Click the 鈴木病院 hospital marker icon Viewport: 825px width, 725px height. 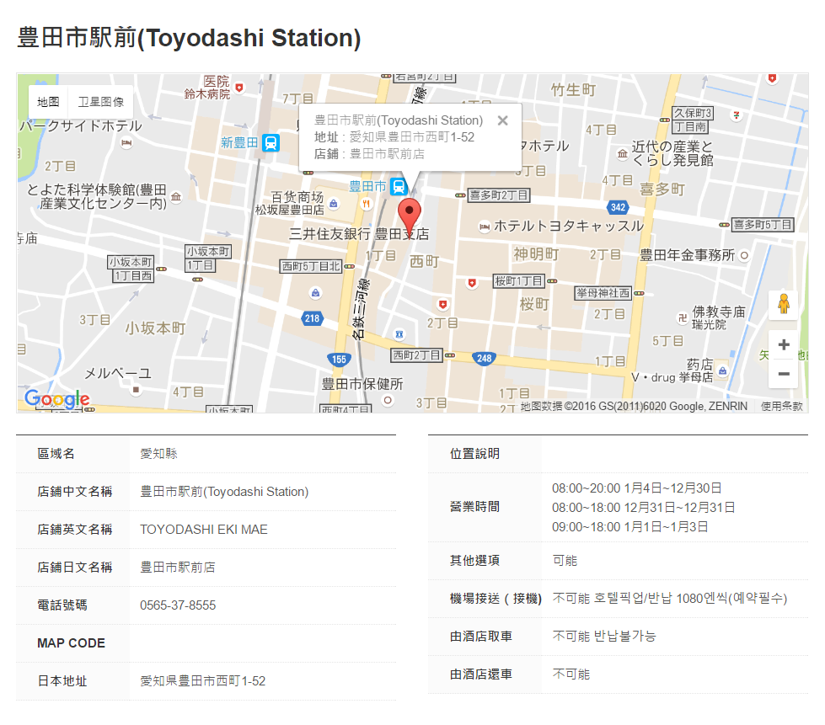pyautogui.click(x=239, y=88)
